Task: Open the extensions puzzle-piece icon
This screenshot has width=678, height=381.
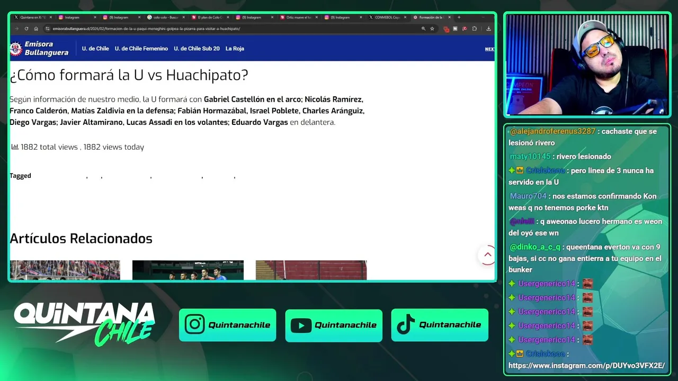Action: click(474, 29)
